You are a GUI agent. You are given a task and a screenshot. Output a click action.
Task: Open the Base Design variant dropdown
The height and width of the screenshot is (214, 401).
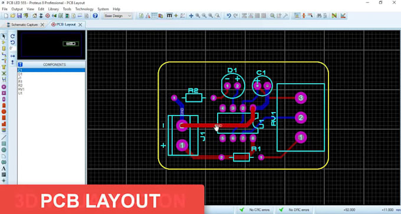[118, 16]
